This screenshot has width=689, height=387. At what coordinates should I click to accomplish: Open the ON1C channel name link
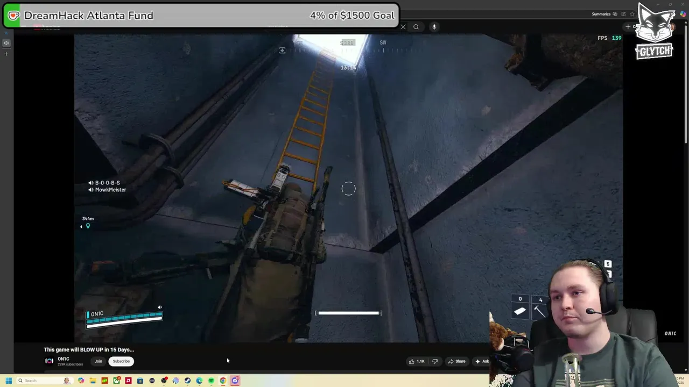(x=64, y=359)
